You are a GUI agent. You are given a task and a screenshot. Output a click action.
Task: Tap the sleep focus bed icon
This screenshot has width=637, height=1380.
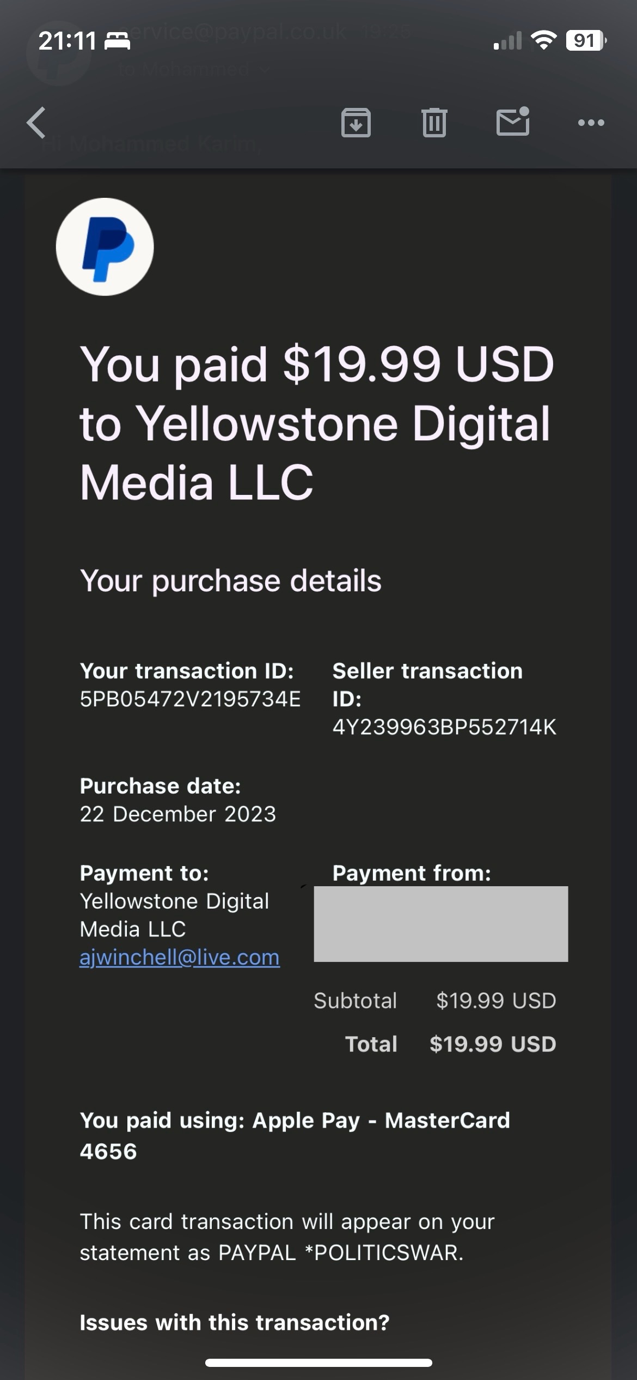coord(117,41)
